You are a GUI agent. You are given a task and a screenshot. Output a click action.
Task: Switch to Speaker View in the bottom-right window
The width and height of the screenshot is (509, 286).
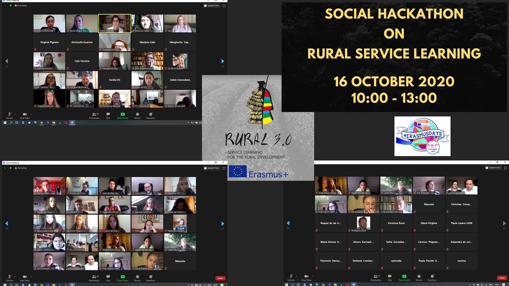493,168
